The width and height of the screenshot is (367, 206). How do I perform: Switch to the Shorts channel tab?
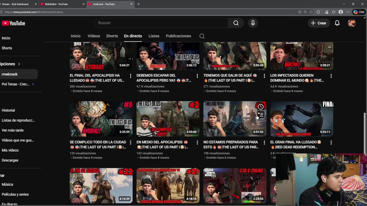tap(112, 36)
